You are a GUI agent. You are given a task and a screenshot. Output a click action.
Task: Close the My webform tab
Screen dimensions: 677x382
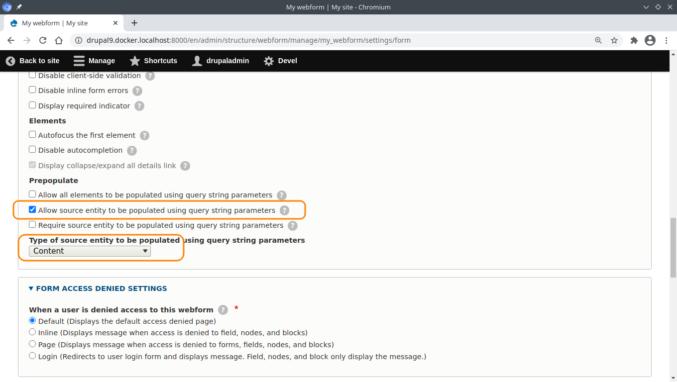115,23
